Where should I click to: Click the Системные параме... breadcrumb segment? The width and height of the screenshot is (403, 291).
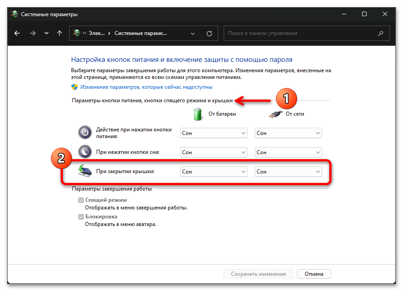point(141,33)
